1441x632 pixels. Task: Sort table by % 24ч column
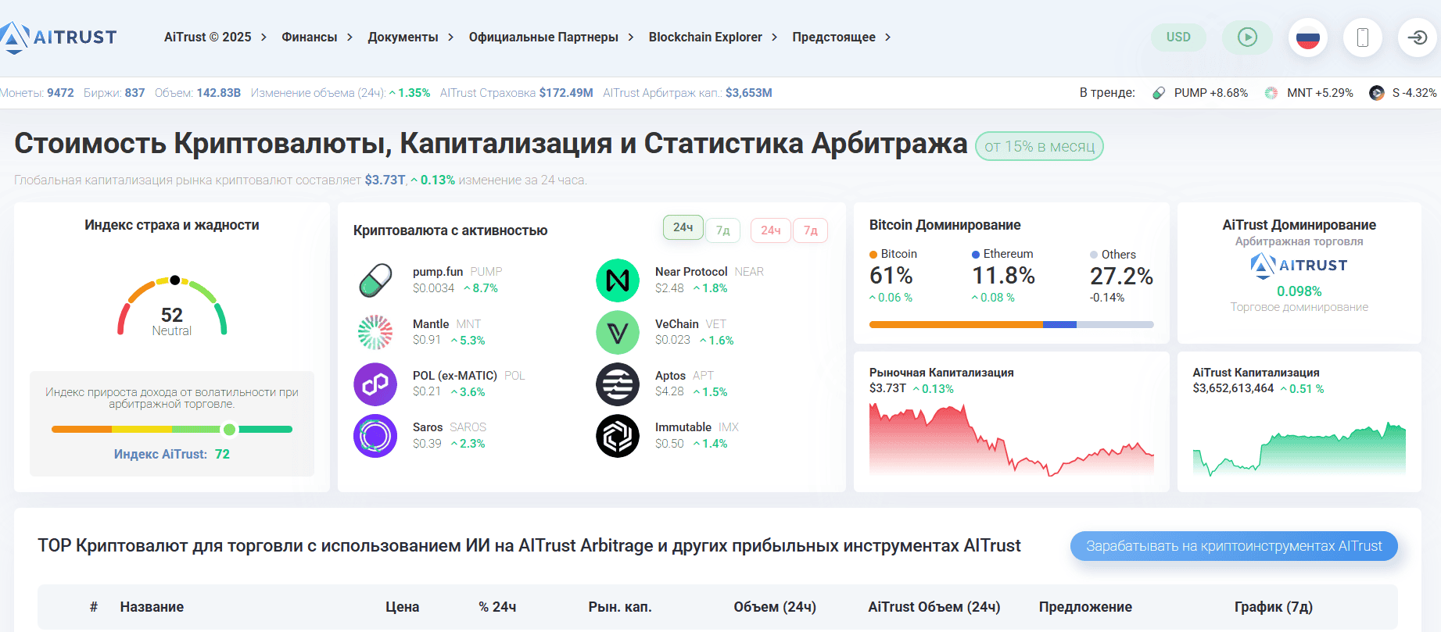point(497,607)
